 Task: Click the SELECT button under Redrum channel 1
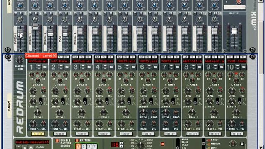coord(38,134)
